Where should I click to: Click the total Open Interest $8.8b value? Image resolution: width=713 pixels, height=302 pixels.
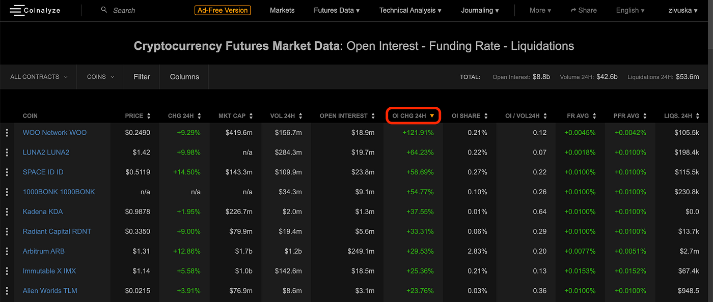coord(541,77)
